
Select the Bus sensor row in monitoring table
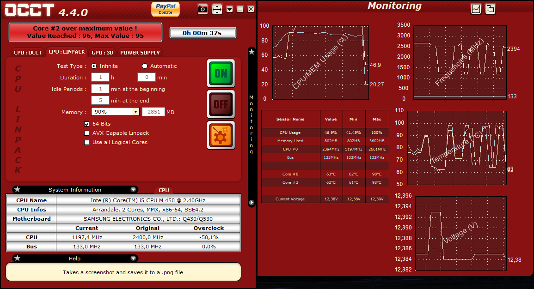325,157
